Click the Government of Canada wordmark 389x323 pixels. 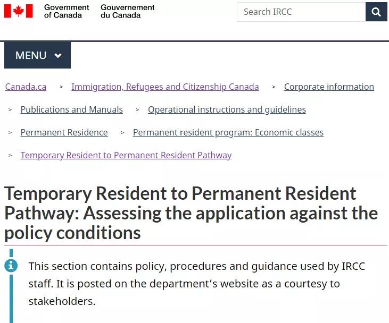(x=67, y=11)
